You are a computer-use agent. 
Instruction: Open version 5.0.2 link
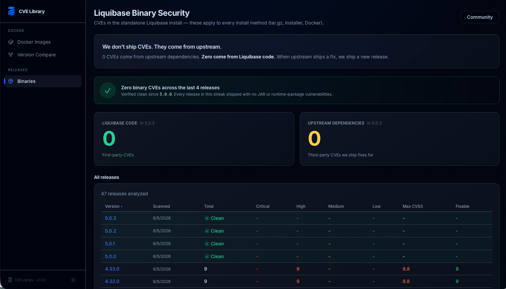110,231
